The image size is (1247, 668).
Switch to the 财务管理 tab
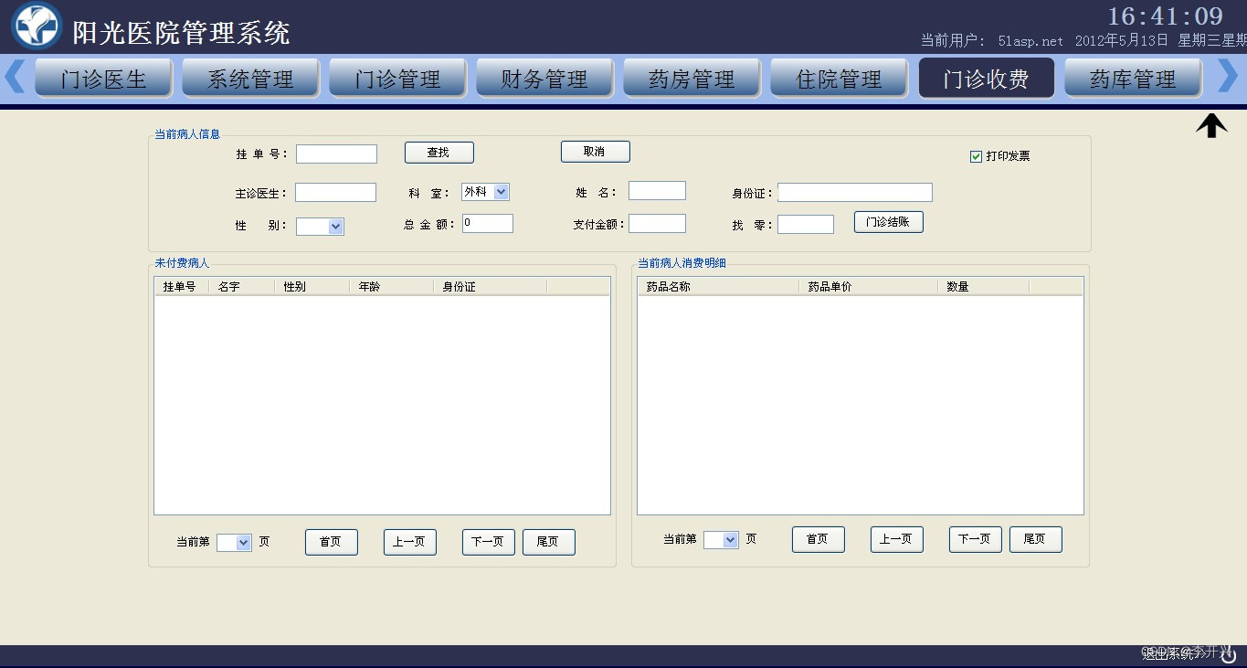[x=544, y=79]
